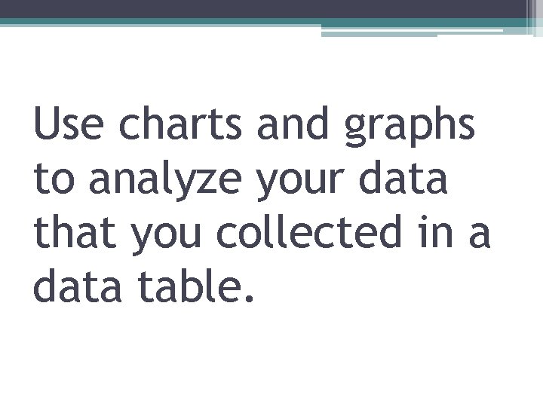
Task: Click the word "Use" in the slide
Action: point(69,123)
